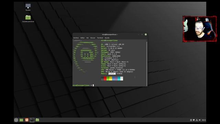Screen dimensions: 220x124
Task: Click the 'Host: VirtualBox 1.2' line
Action: click(x=110, y=46)
